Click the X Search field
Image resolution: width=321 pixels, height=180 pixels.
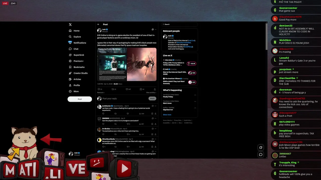[x=180, y=24]
